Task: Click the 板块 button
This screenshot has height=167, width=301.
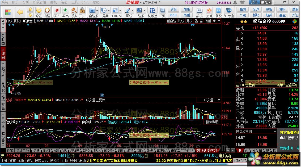Action: [x=256, y=15]
